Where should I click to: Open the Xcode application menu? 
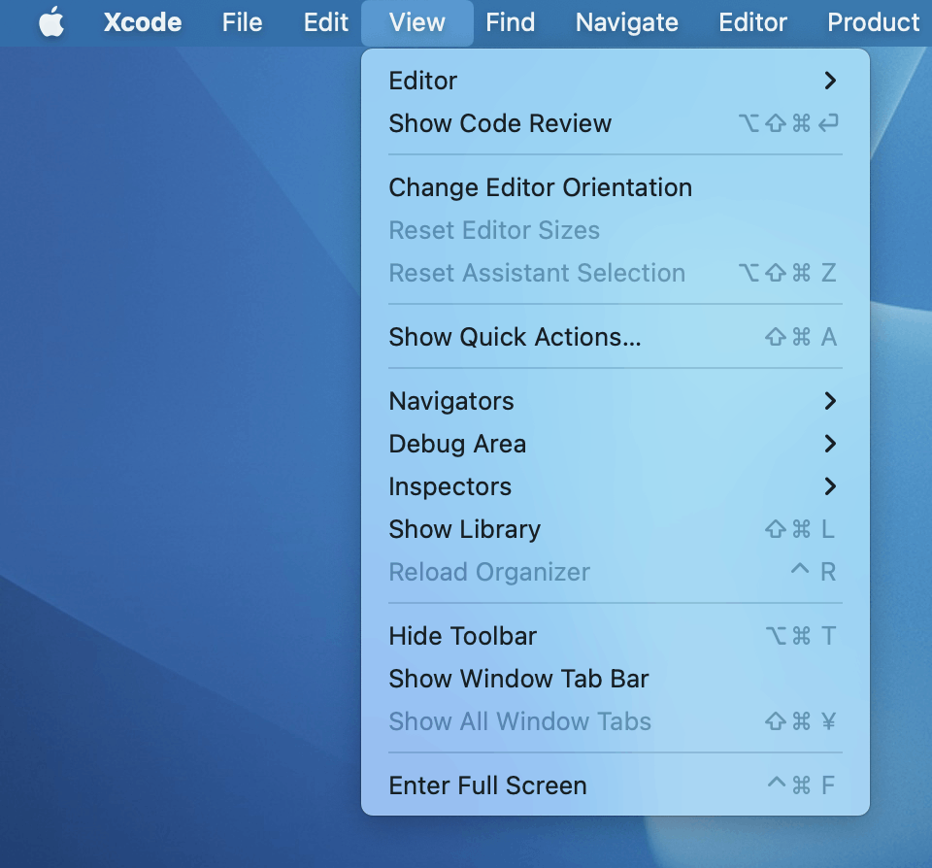(143, 22)
